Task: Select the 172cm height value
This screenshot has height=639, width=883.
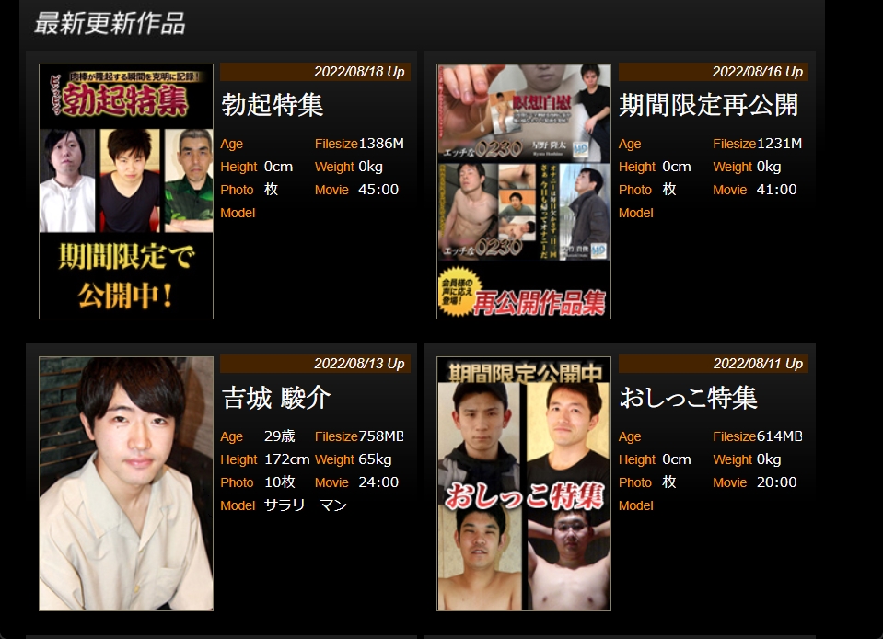Action: pyautogui.click(x=286, y=459)
